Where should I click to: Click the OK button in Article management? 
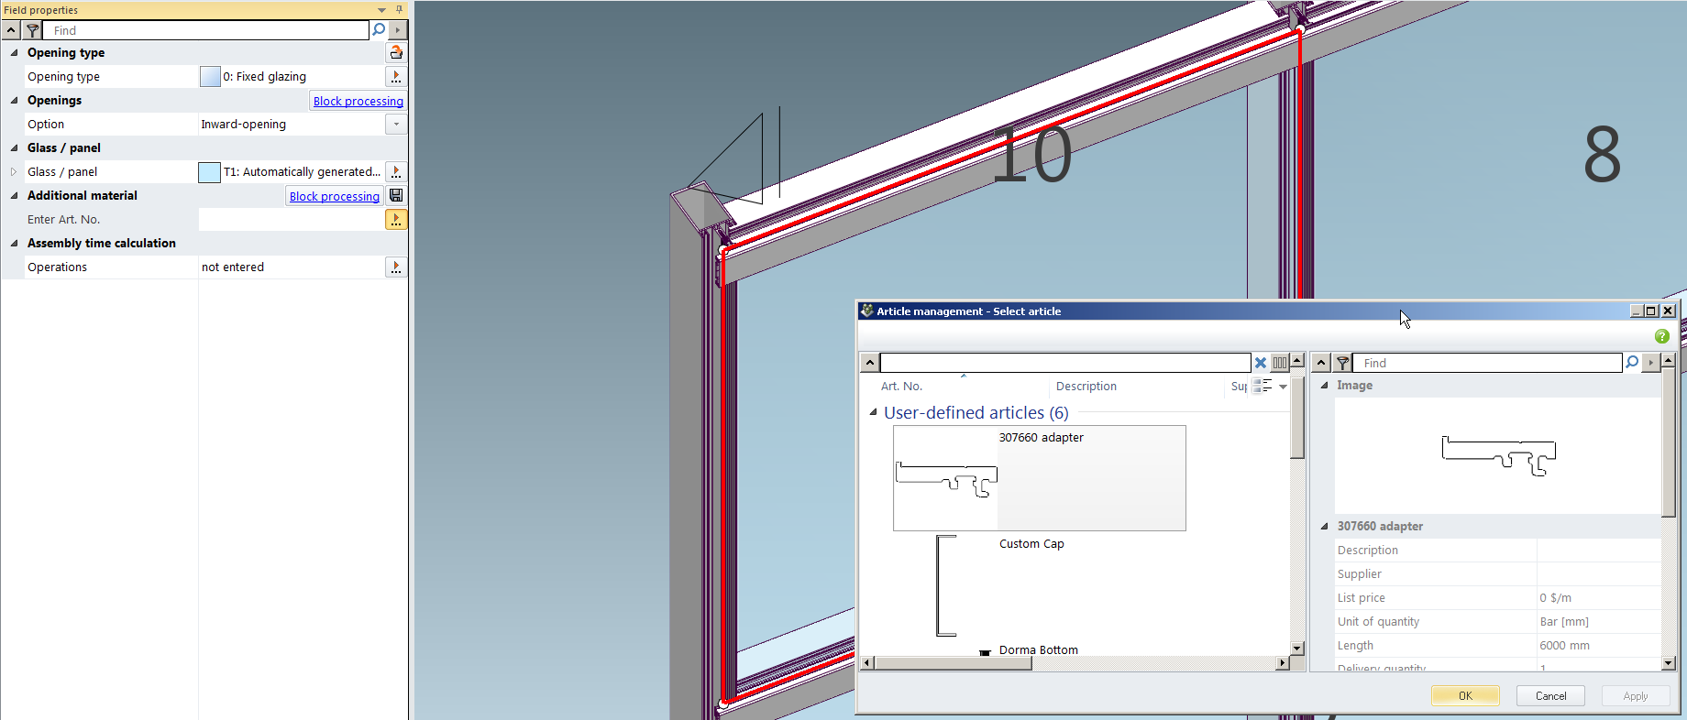[x=1464, y=696]
